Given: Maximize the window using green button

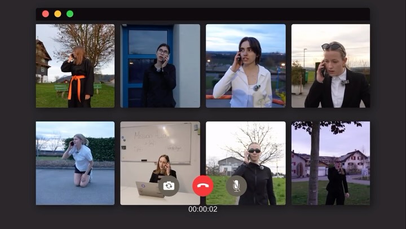Looking at the screenshot, I should [70, 14].
